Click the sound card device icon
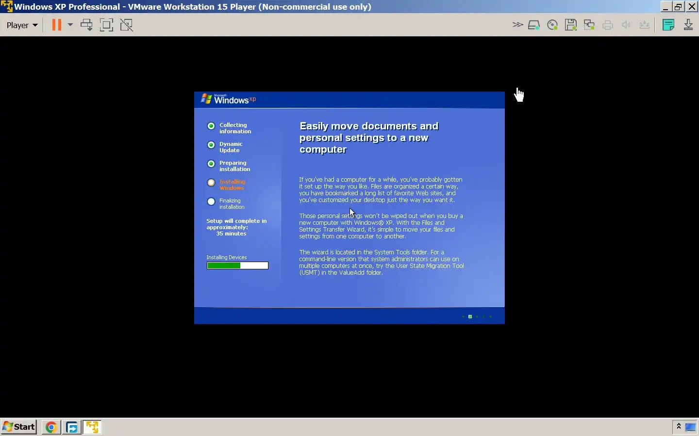This screenshot has width=699, height=436. point(626,25)
